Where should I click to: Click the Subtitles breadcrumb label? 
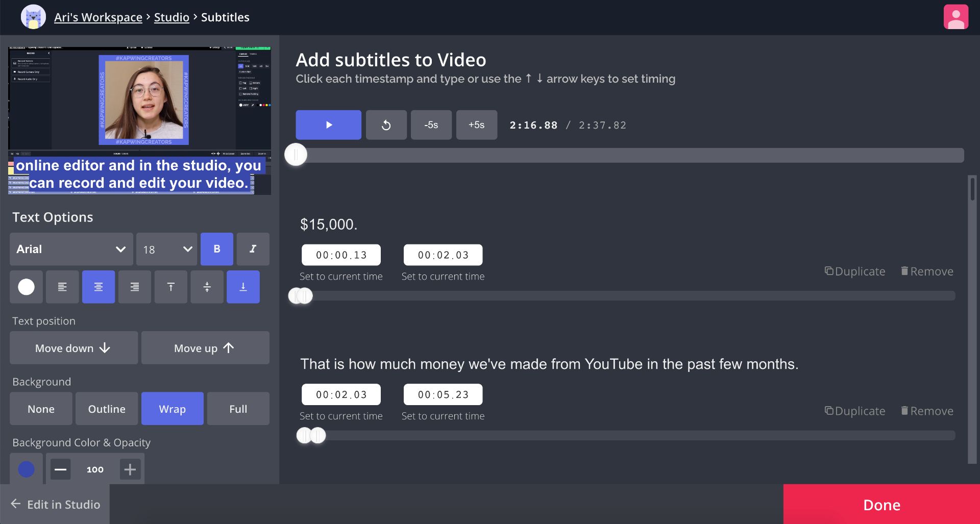click(x=225, y=17)
